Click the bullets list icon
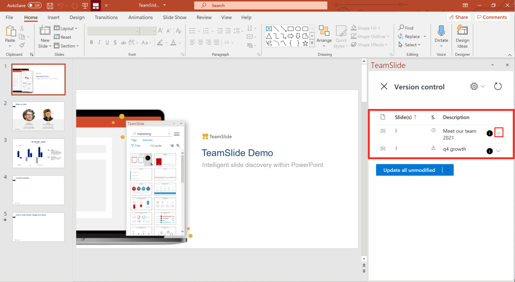The width and height of the screenshot is (515, 282). coord(193,31)
